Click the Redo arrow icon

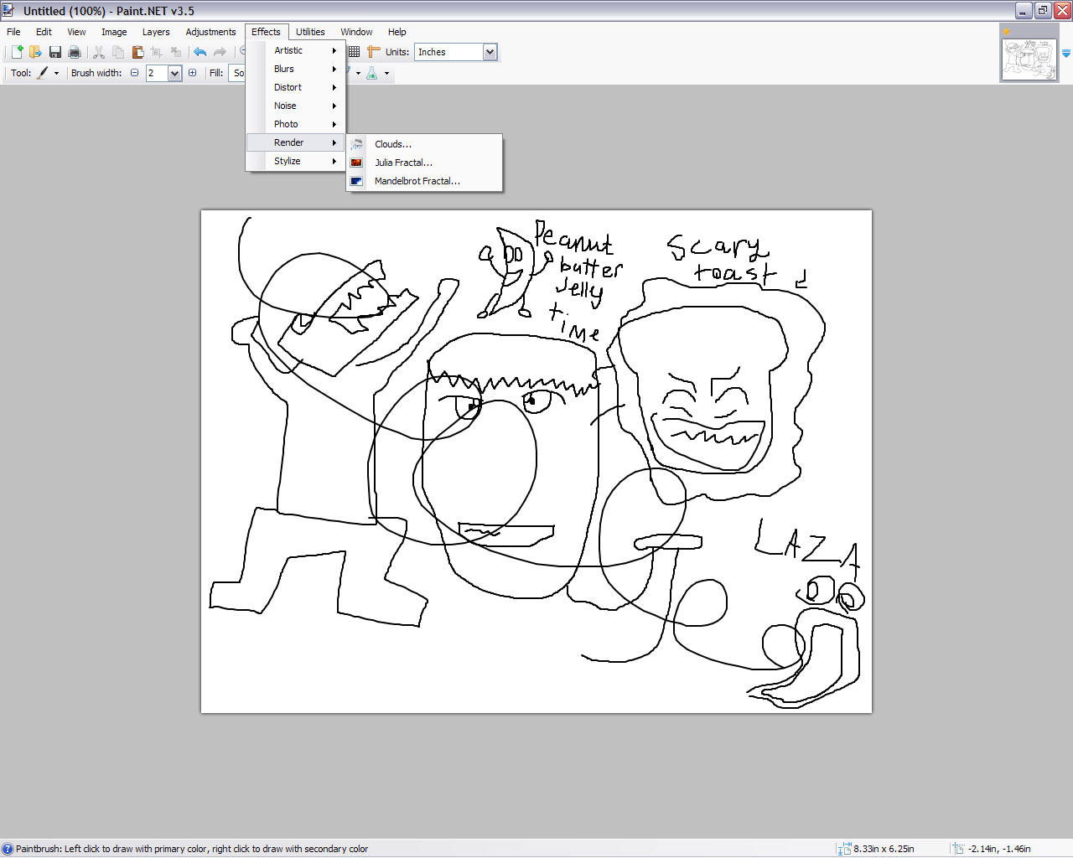[x=220, y=52]
